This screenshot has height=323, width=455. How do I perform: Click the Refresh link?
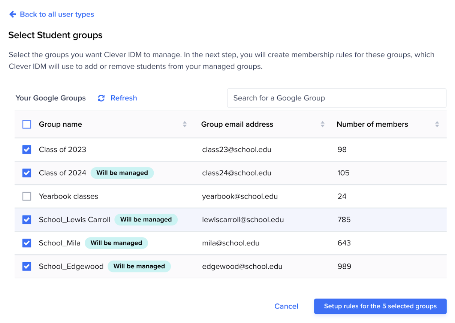pos(124,98)
